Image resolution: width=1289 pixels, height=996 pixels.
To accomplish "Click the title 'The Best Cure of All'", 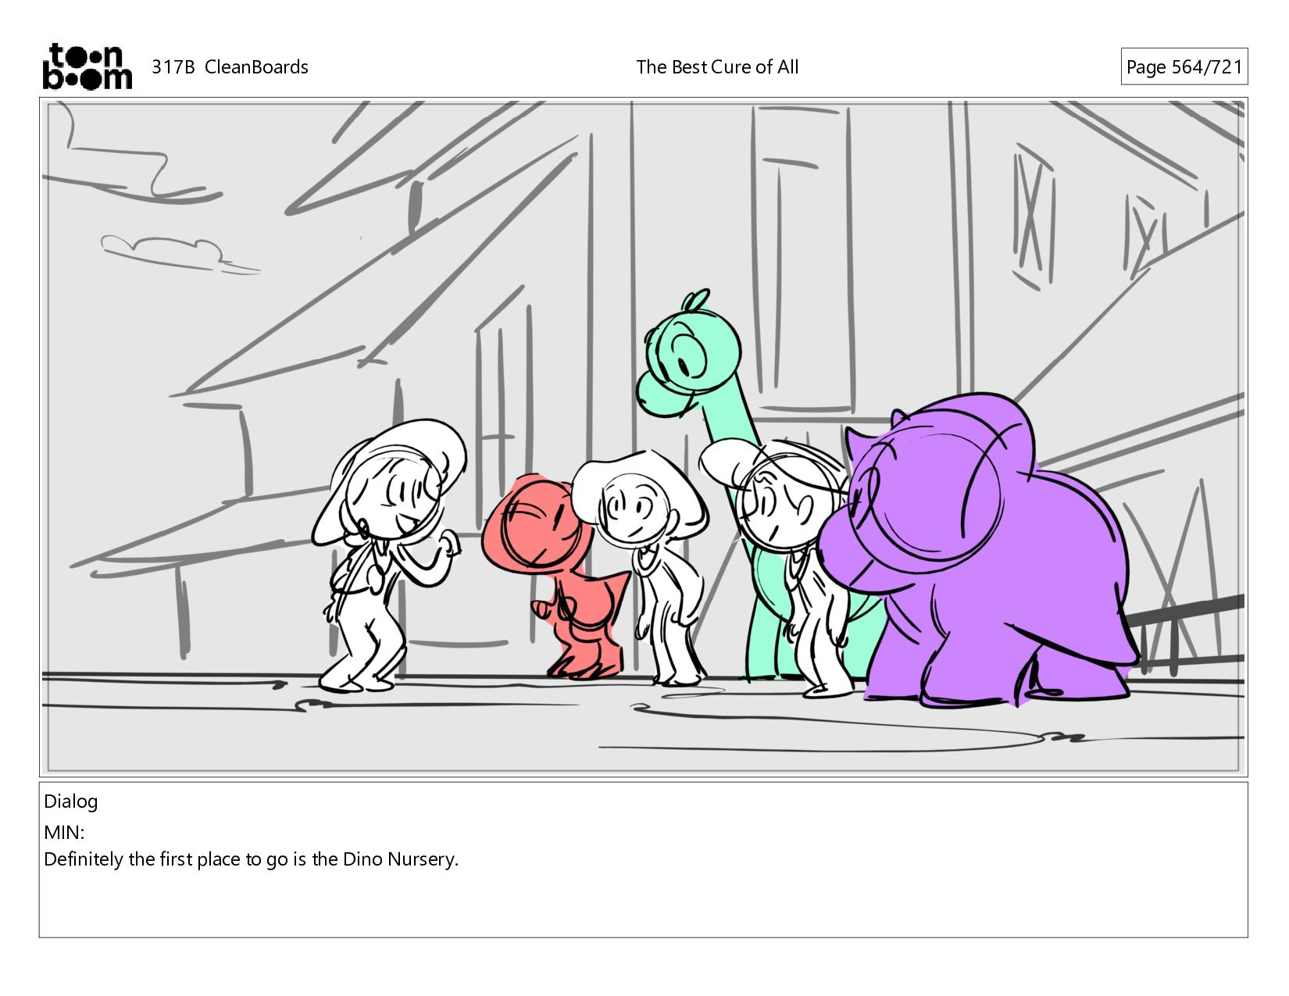I will tap(717, 67).
